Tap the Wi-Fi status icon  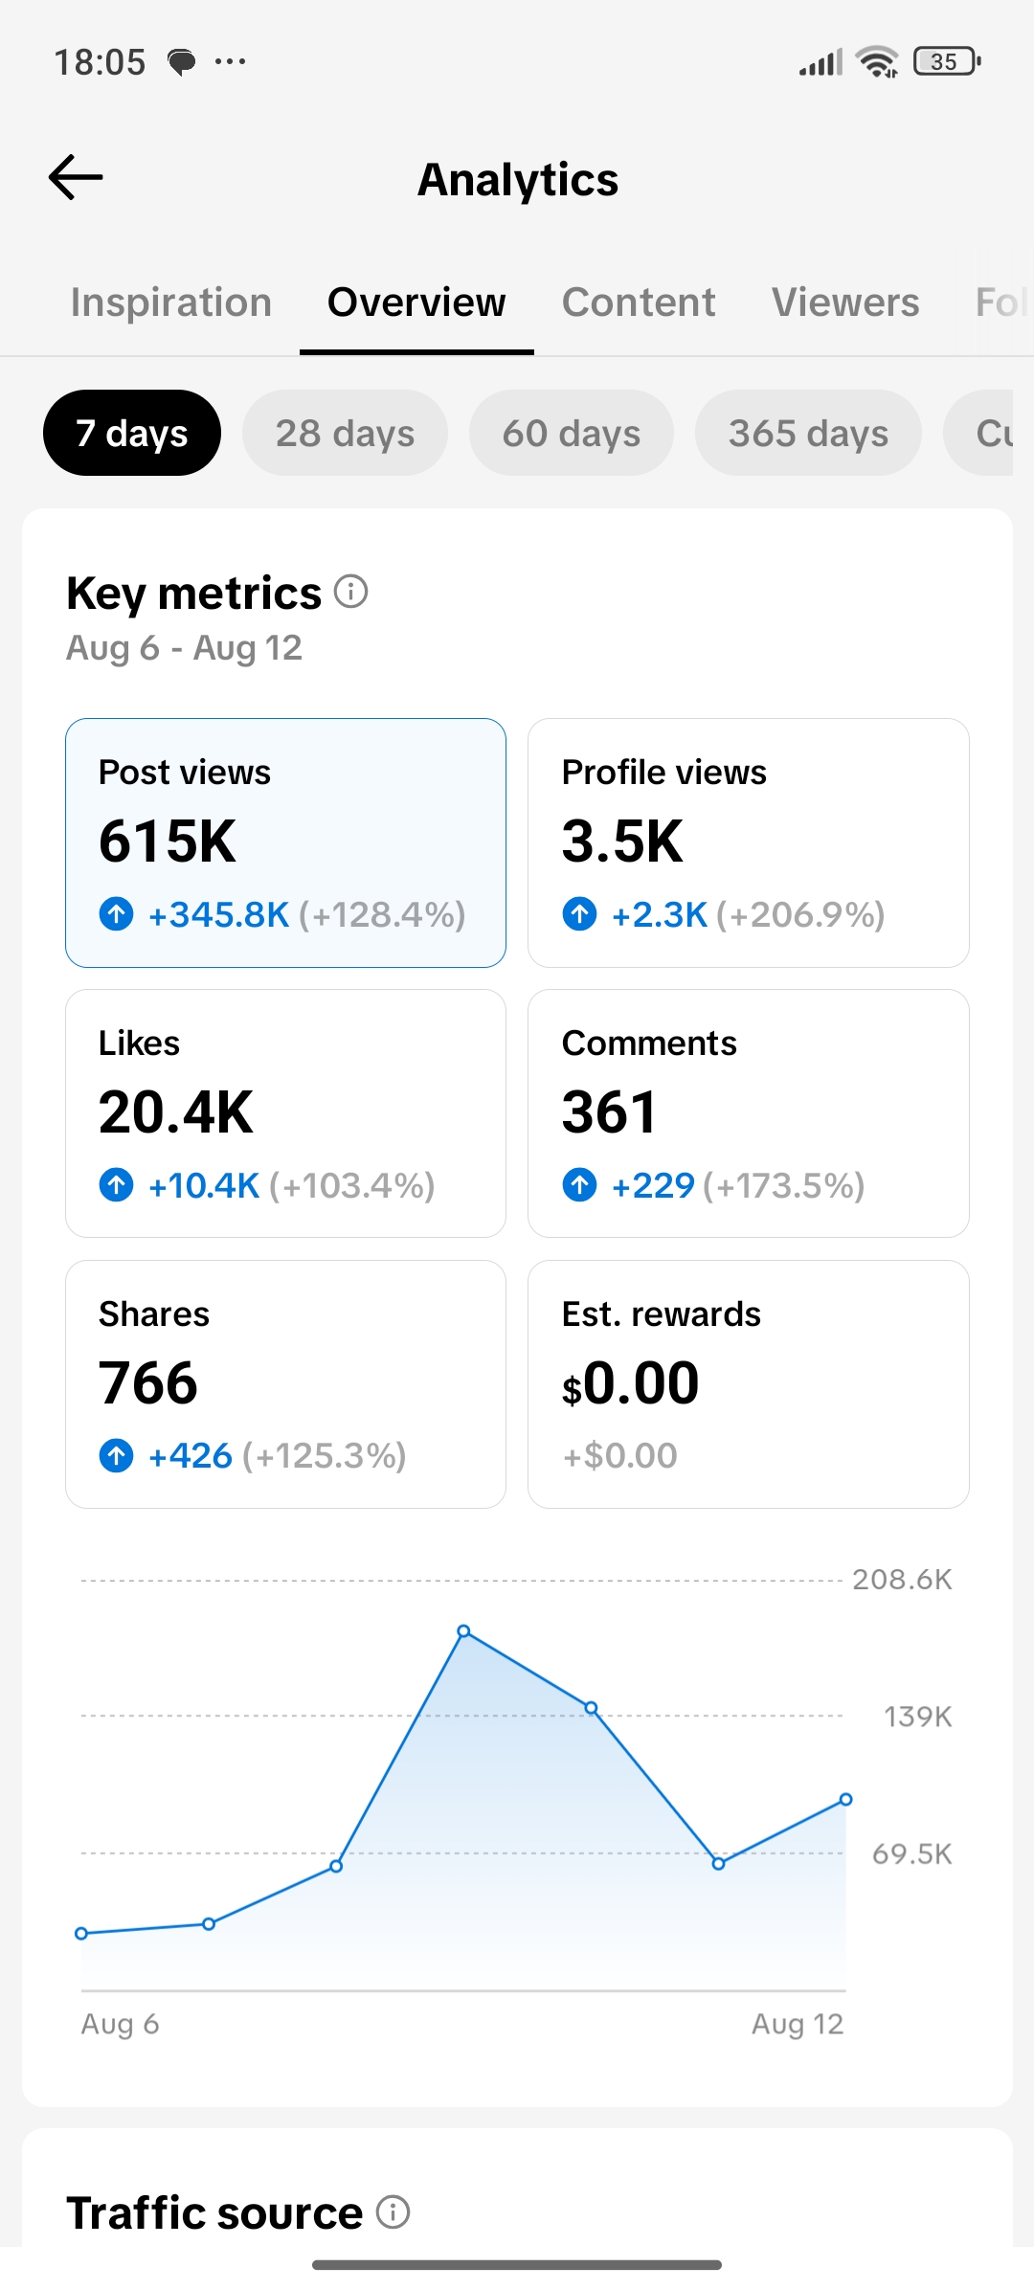877,62
